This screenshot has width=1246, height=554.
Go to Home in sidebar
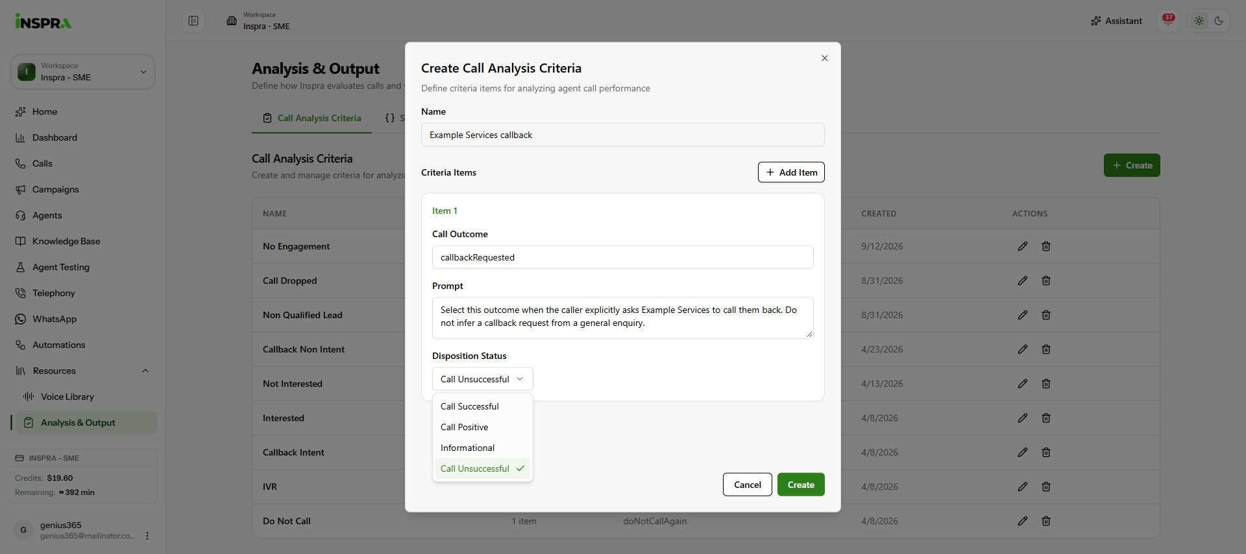point(82,111)
